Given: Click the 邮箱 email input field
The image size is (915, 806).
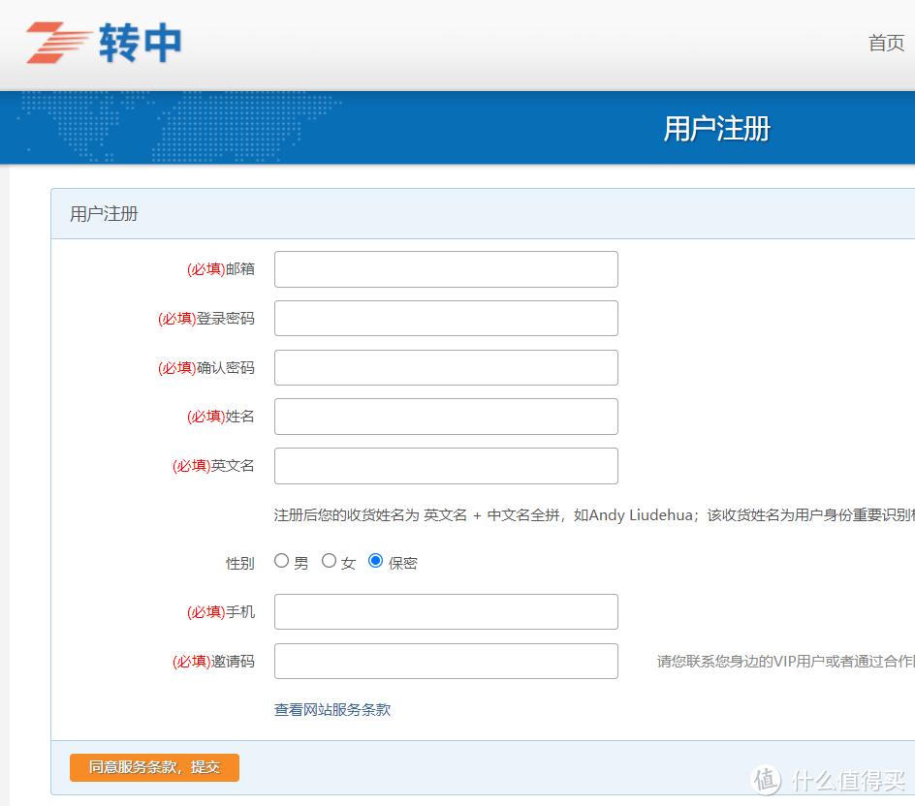Looking at the screenshot, I should point(446,268).
